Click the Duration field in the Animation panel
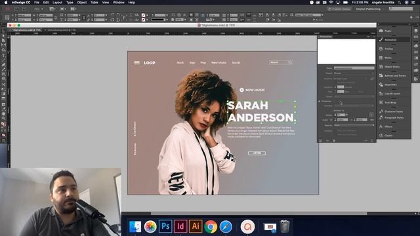This screenshot has height=236, width=420. click(x=341, y=87)
